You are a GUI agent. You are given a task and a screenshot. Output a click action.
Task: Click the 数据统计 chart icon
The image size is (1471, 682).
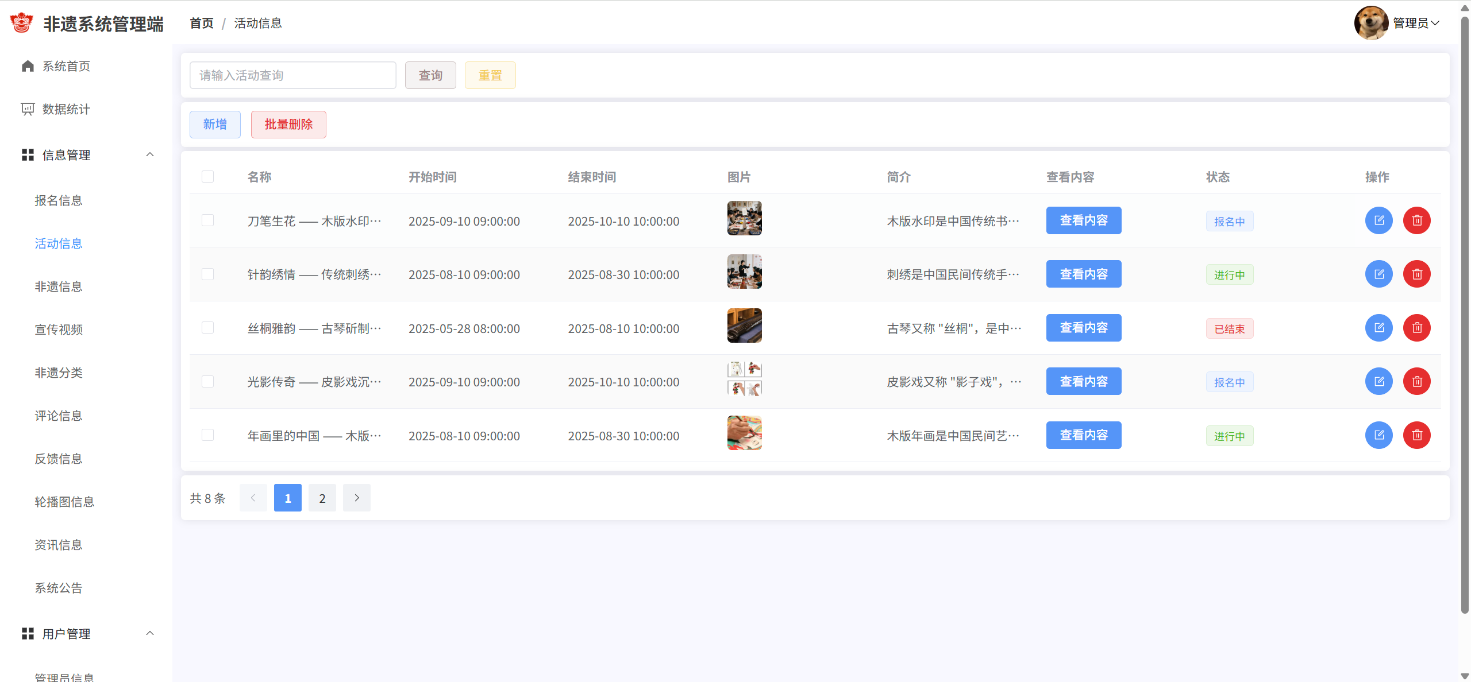coord(28,109)
